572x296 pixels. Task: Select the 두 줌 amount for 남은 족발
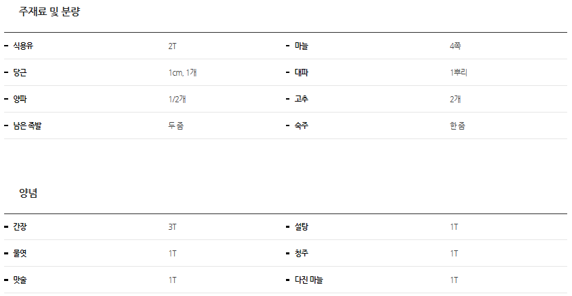(175, 125)
